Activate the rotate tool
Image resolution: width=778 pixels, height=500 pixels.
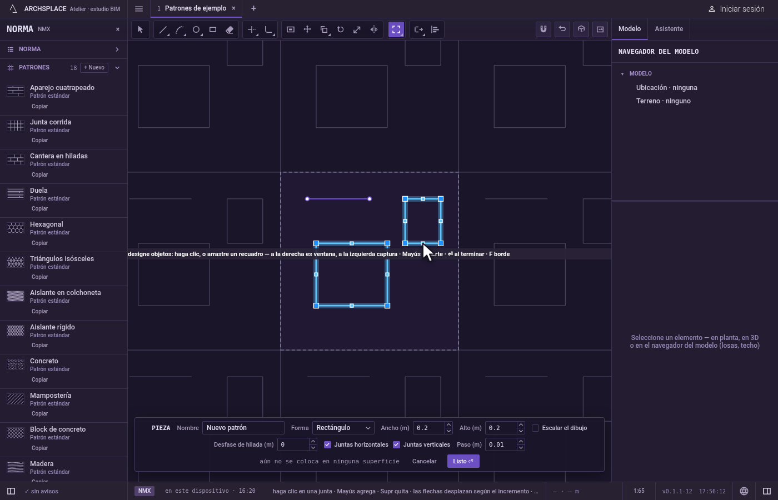pos(341,29)
